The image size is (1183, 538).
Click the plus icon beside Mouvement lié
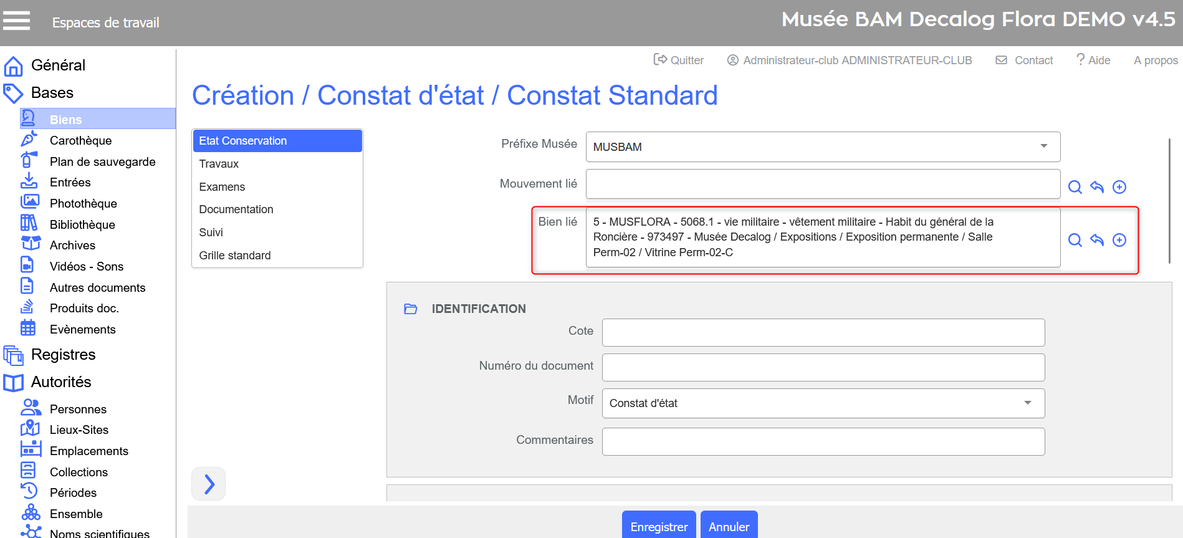[1119, 187]
